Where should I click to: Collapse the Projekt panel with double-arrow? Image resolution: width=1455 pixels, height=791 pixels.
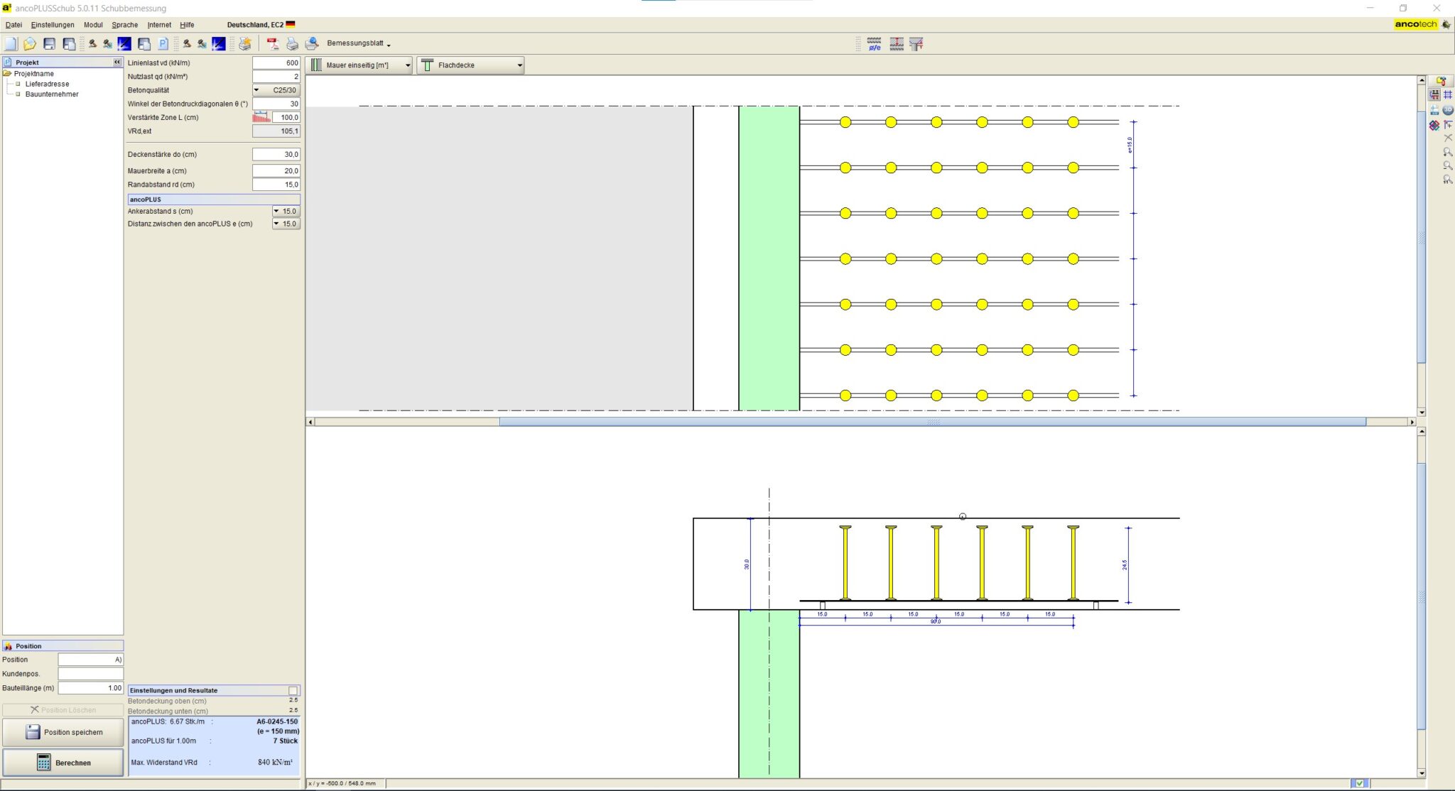(x=117, y=62)
